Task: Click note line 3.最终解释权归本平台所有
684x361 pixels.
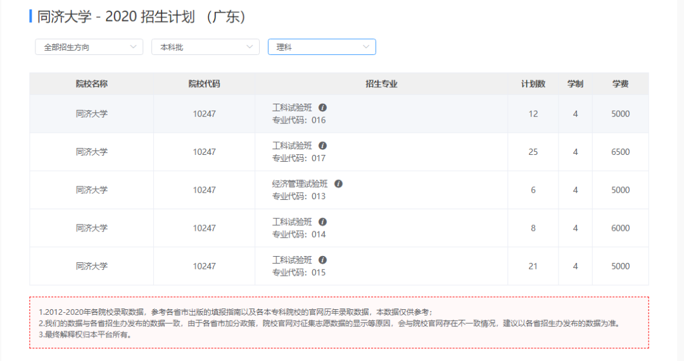Action: tap(85, 335)
